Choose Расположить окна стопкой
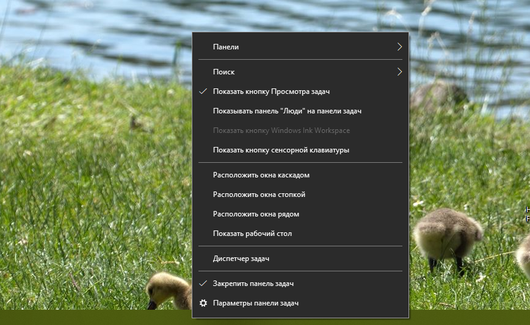 coord(300,195)
